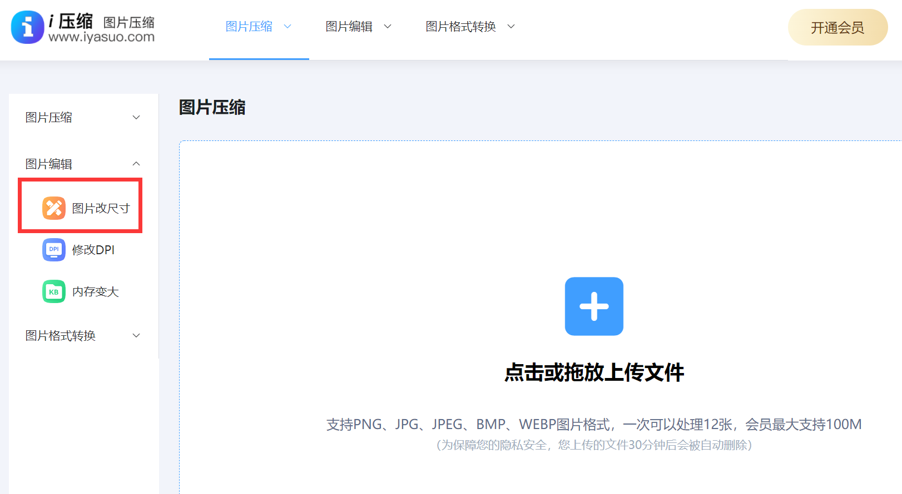Click the supported formats text 支持PNG、JPG

(x=594, y=425)
